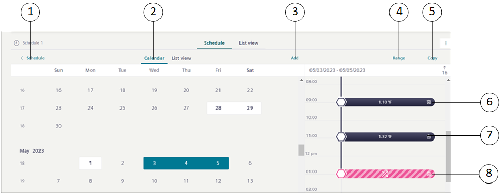Click the up-arrow 16 indicator
This screenshot has height=194, width=500.
445,70
